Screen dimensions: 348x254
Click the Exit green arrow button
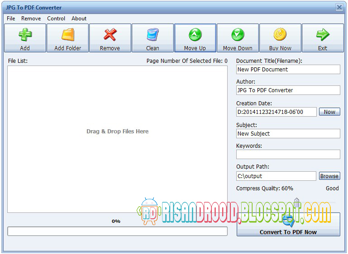coord(323,38)
